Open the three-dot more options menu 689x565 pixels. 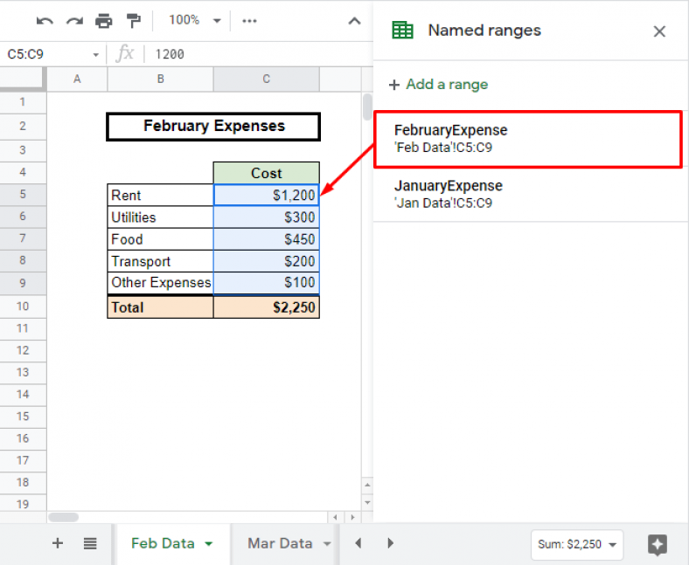click(x=249, y=20)
